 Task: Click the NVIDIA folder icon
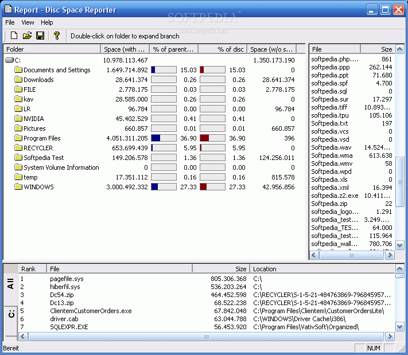tap(18, 118)
